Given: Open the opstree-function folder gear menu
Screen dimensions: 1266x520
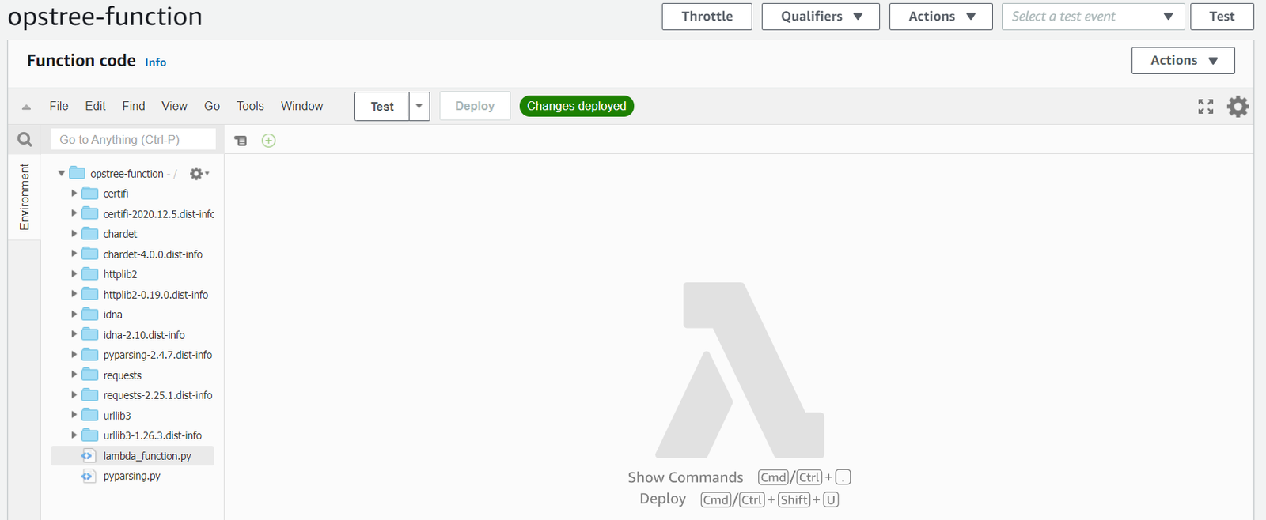Looking at the screenshot, I should point(198,174).
